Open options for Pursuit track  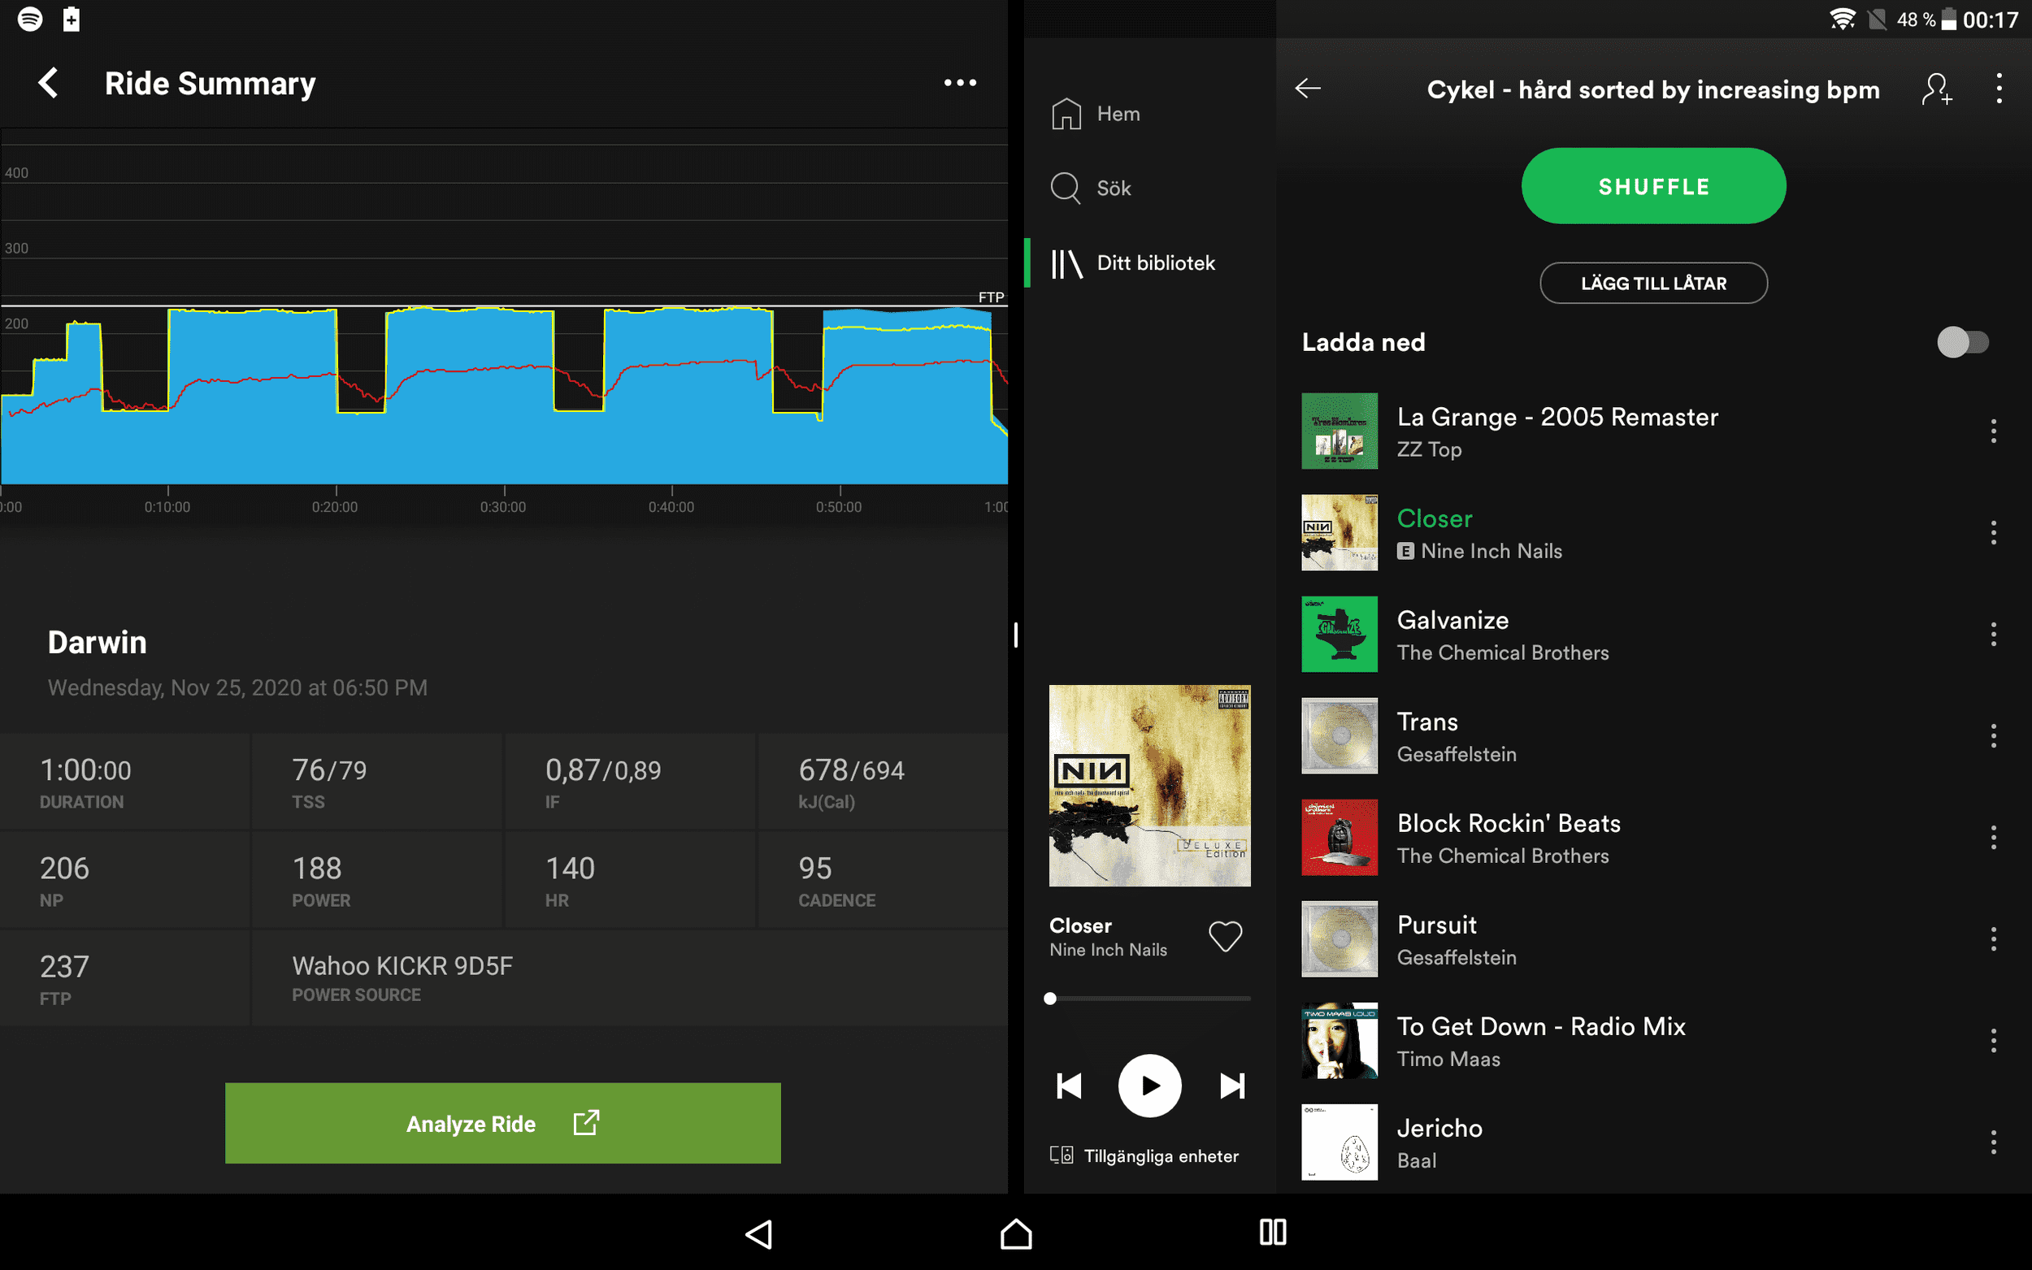(1992, 939)
